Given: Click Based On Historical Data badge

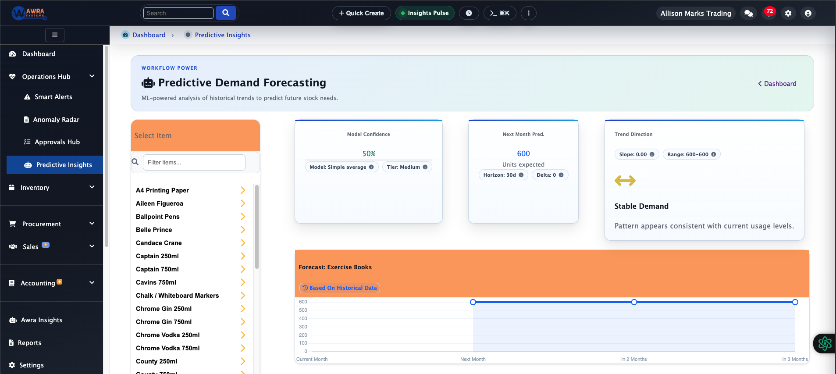Looking at the screenshot, I should (x=340, y=288).
